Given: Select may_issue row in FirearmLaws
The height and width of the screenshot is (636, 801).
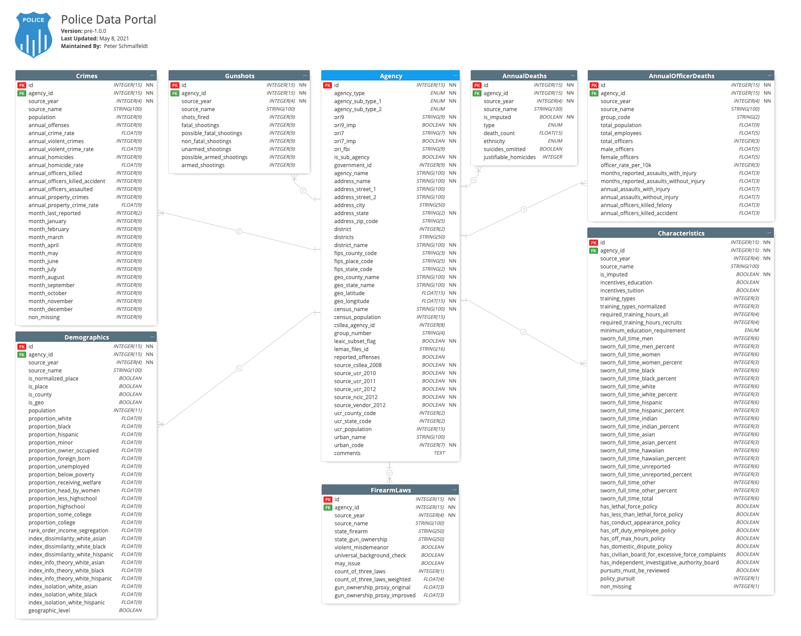Looking at the screenshot, I should tap(390, 564).
